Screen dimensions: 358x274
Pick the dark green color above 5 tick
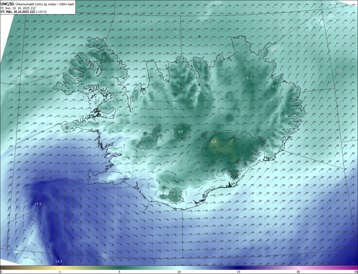[x=119, y=268]
